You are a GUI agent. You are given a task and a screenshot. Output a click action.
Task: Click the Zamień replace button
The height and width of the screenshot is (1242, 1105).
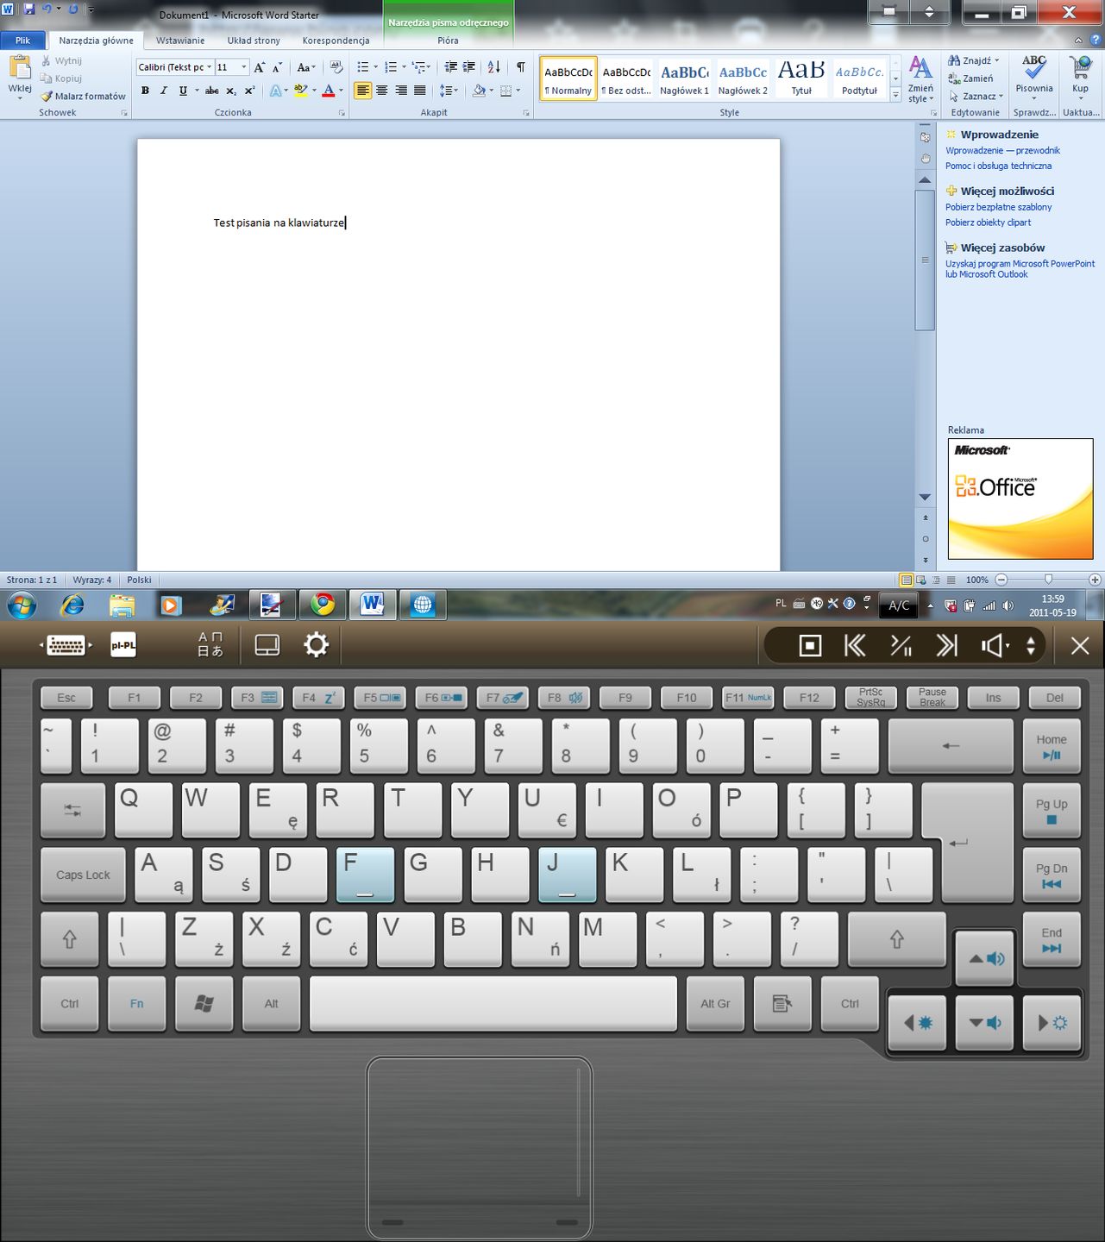tap(970, 78)
